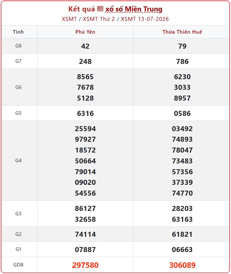231x274 pixels.
Task: Click Thừa Thiên Huế G7 result 786
Action: pyautogui.click(x=182, y=61)
